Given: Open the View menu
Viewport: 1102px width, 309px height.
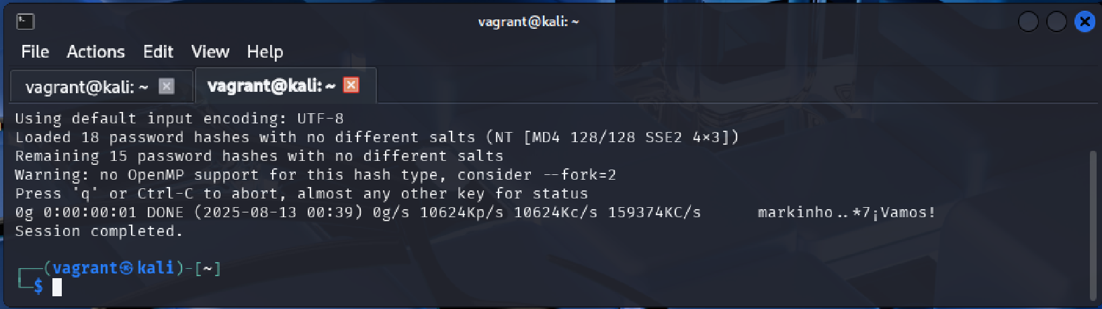Looking at the screenshot, I should pos(210,52).
